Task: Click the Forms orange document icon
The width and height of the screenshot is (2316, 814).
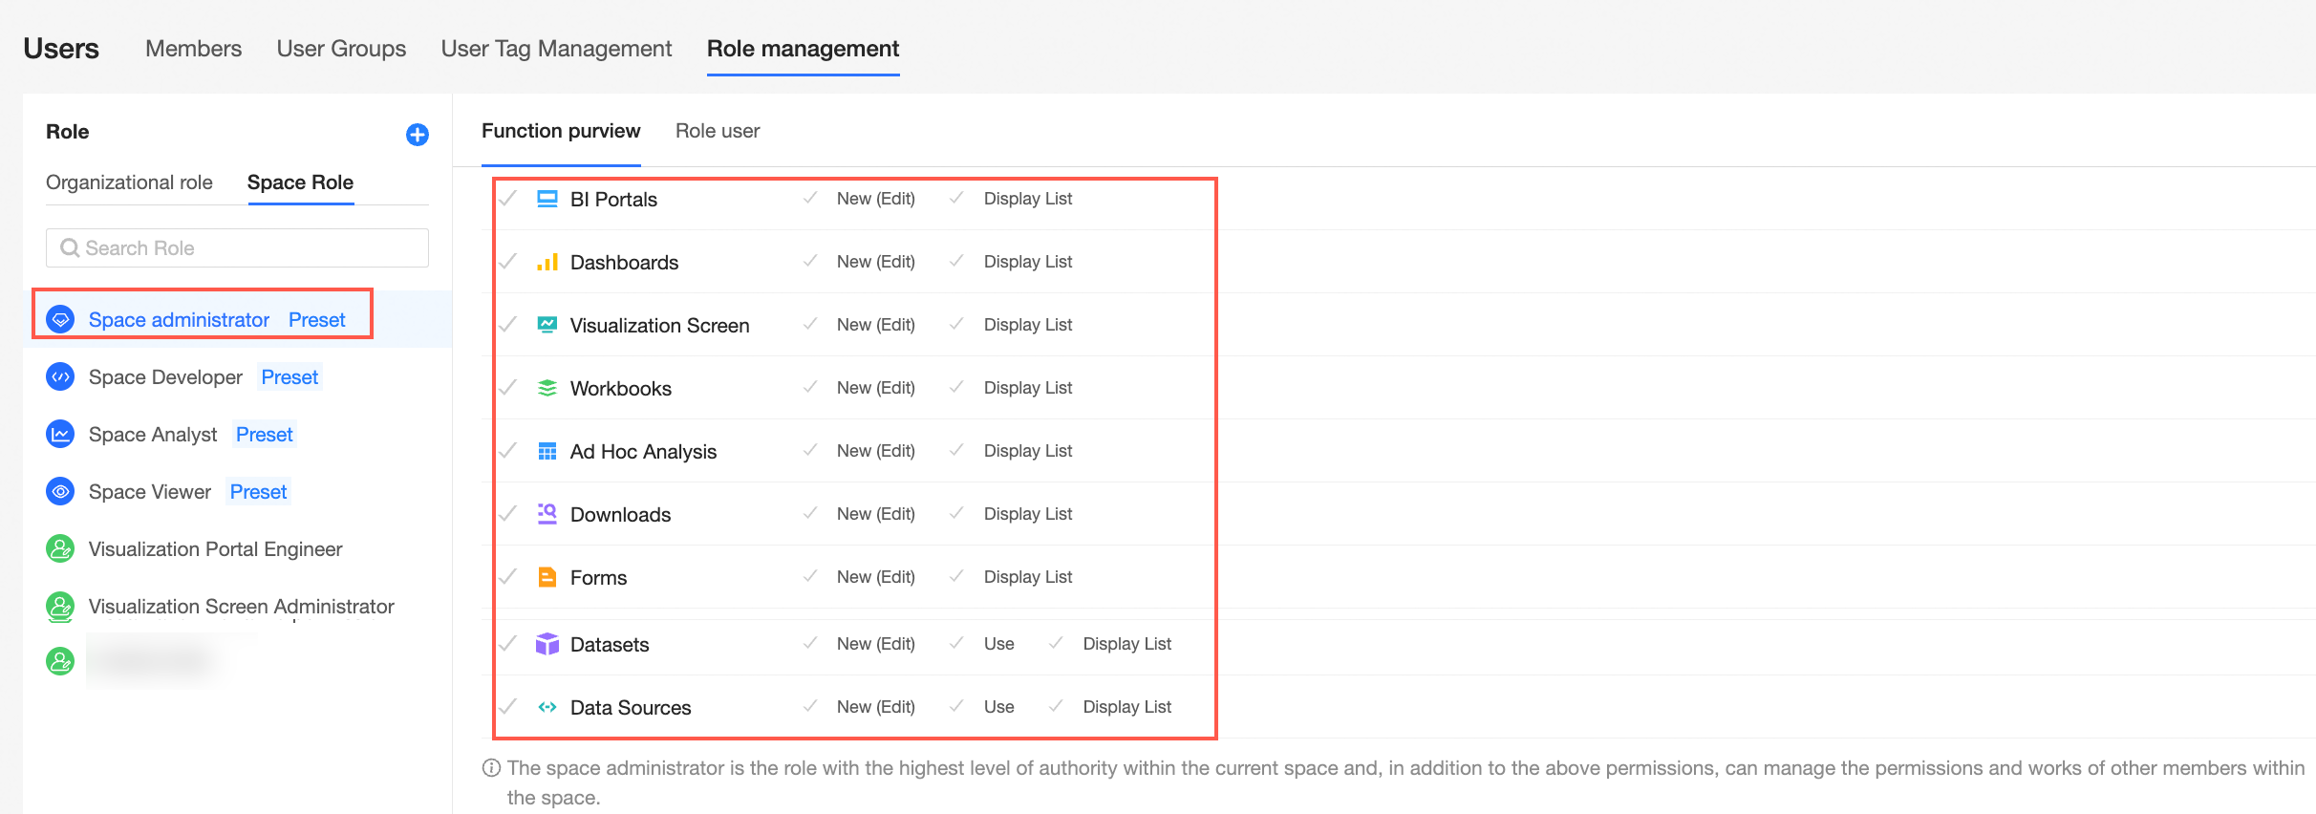Action: click(547, 577)
